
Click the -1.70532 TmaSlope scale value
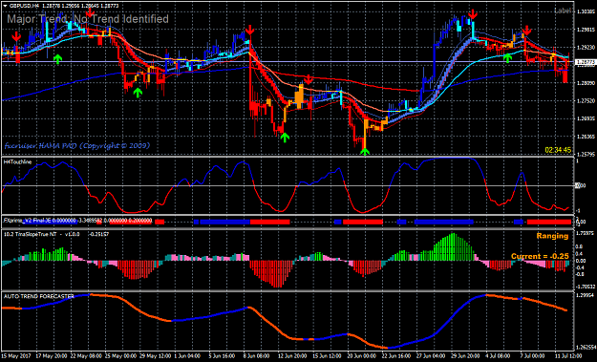click(586, 287)
